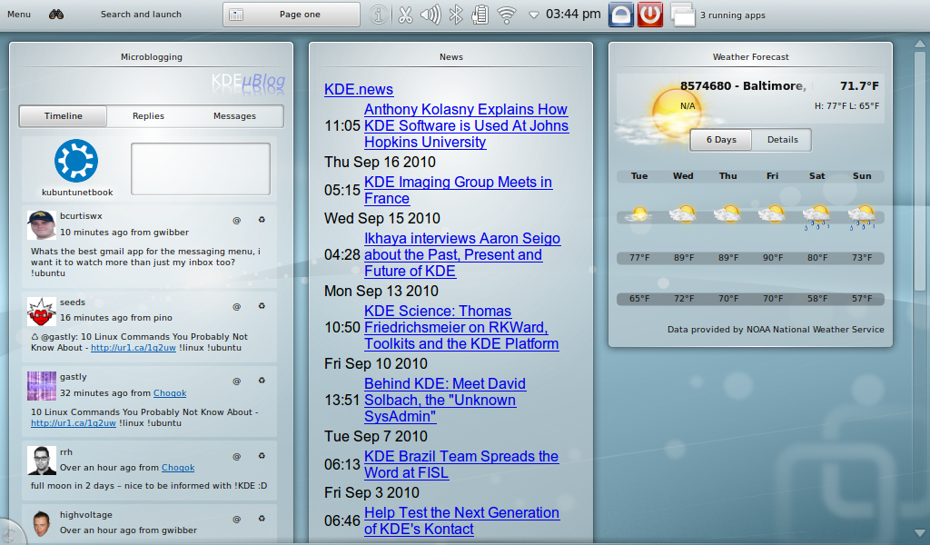Click the red power shutdown button
The height and width of the screenshot is (545, 930).
tap(650, 15)
